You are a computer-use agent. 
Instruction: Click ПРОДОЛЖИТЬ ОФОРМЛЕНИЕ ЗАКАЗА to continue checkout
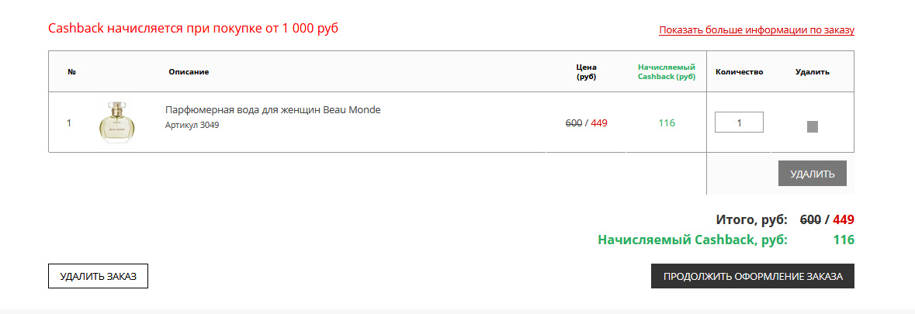coord(753,276)
